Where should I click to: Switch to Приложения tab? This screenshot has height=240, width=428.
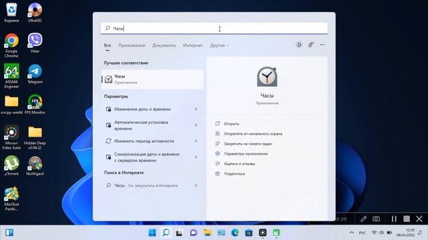(132, 45)
